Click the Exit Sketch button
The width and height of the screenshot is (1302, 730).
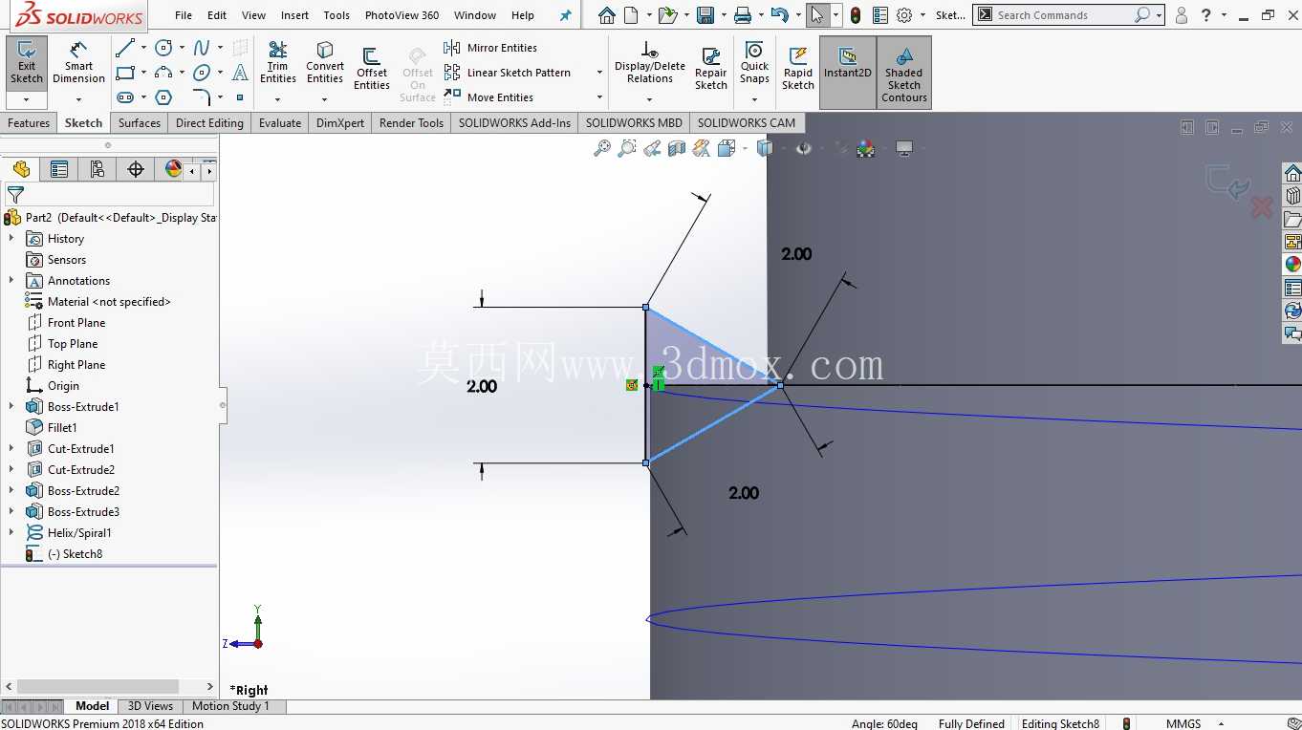pyautogui.click(x=27, y=63)
